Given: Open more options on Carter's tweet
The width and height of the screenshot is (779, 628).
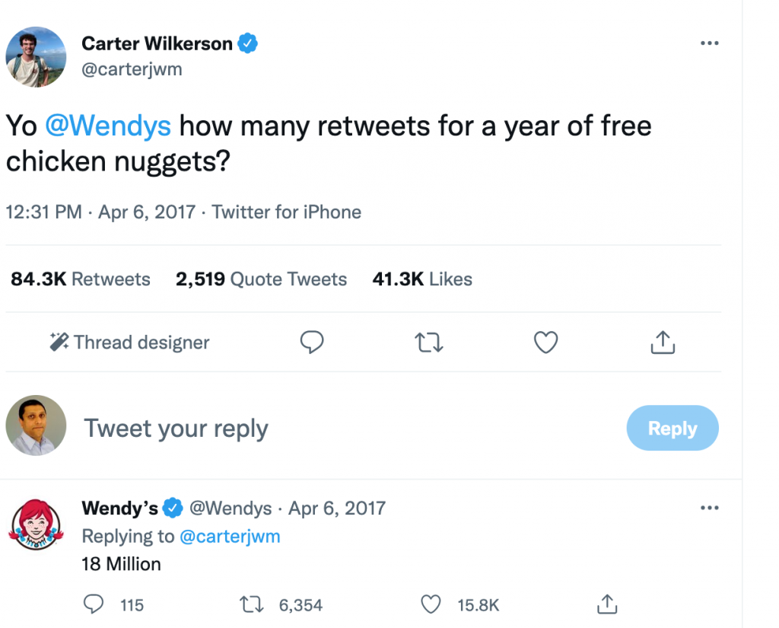Looking at the screenshot, I should pos(710,43).
